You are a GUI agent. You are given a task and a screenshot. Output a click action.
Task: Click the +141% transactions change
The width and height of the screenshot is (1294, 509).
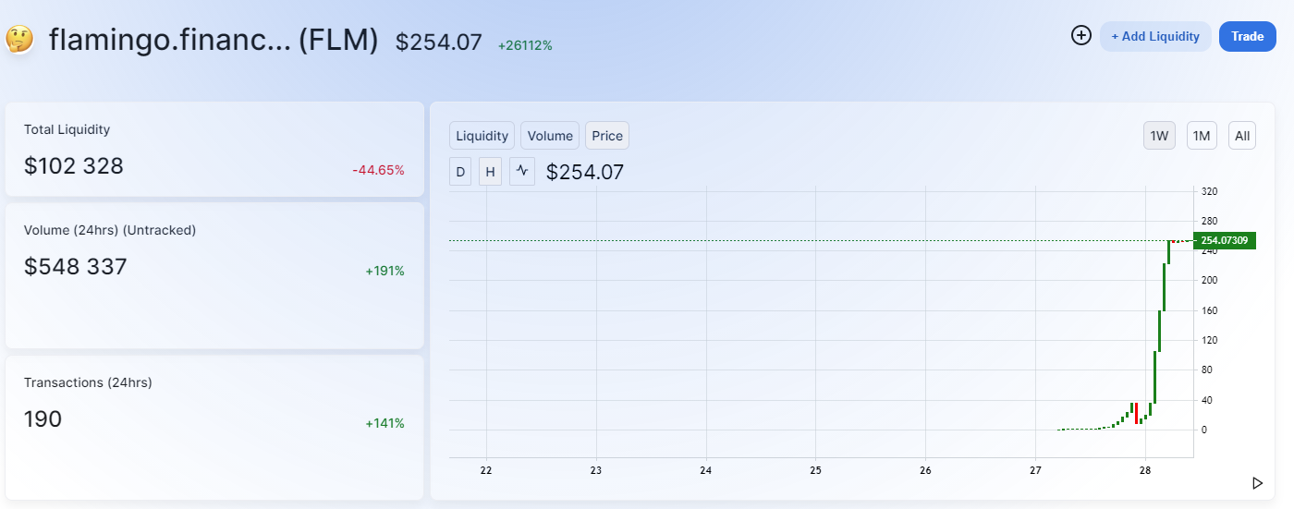click(x=385, y=423)
